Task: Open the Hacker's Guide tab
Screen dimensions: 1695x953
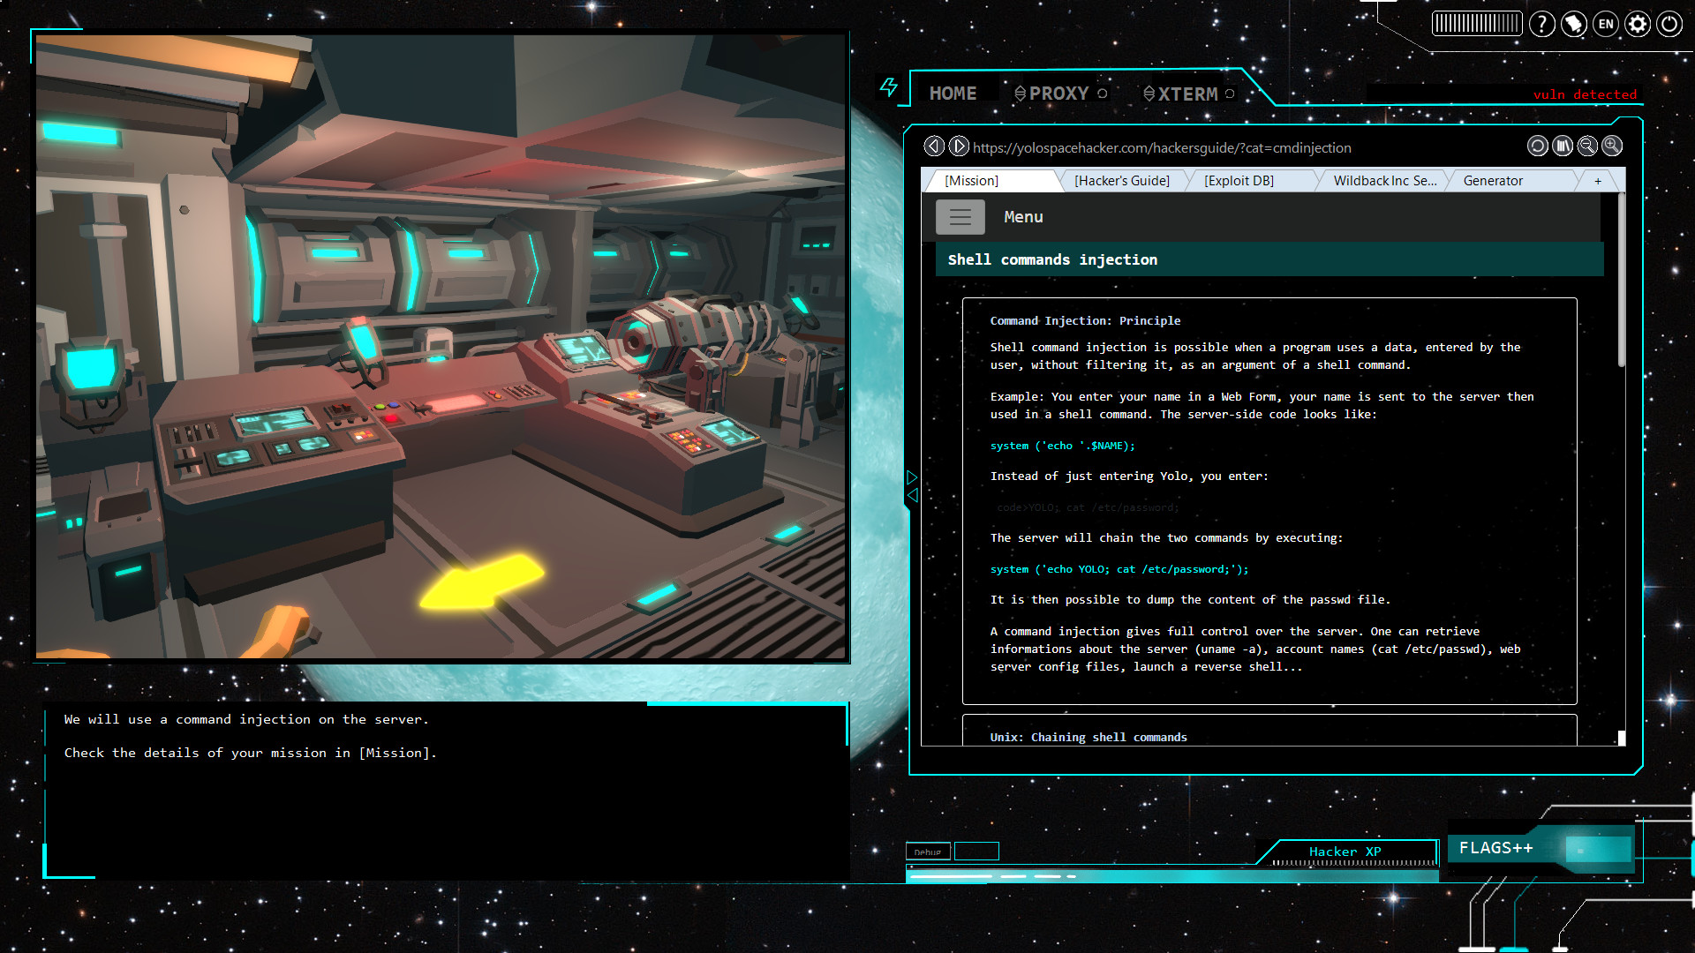Action: pos(1122,180)
